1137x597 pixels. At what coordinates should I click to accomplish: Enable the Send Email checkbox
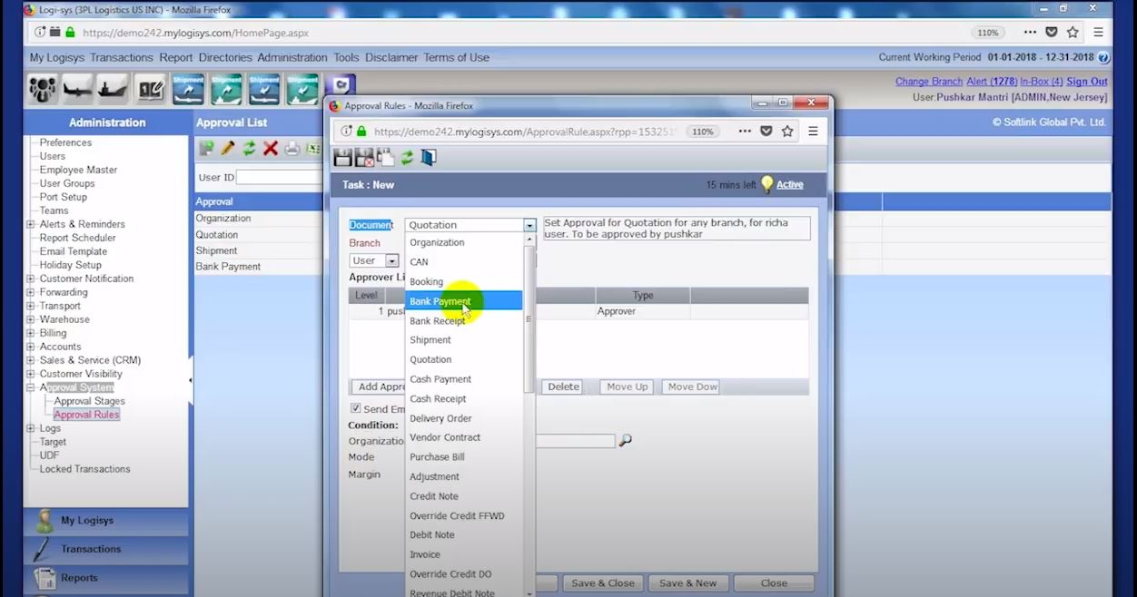[356, 408]
